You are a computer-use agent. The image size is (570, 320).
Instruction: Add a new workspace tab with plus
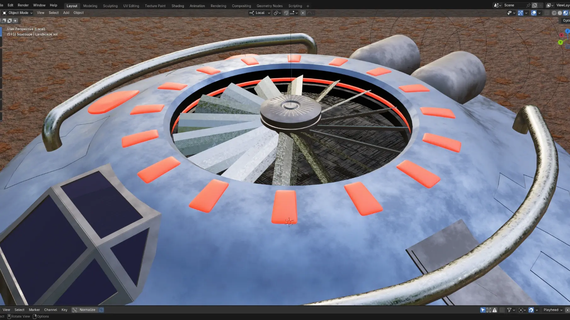(x=308, y=6)
